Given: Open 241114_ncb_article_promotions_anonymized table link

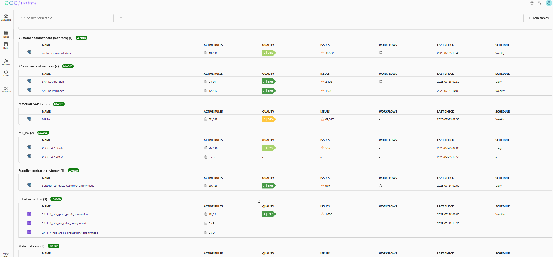Looking at the screenshot, I should point(70,233).
